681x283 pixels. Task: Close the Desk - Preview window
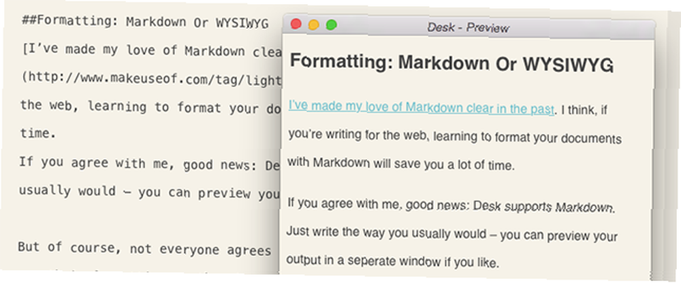296,24
